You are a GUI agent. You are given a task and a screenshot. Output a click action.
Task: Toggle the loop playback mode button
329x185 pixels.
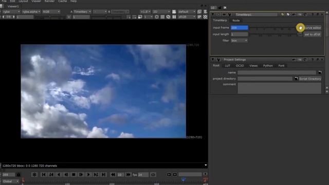153,175
